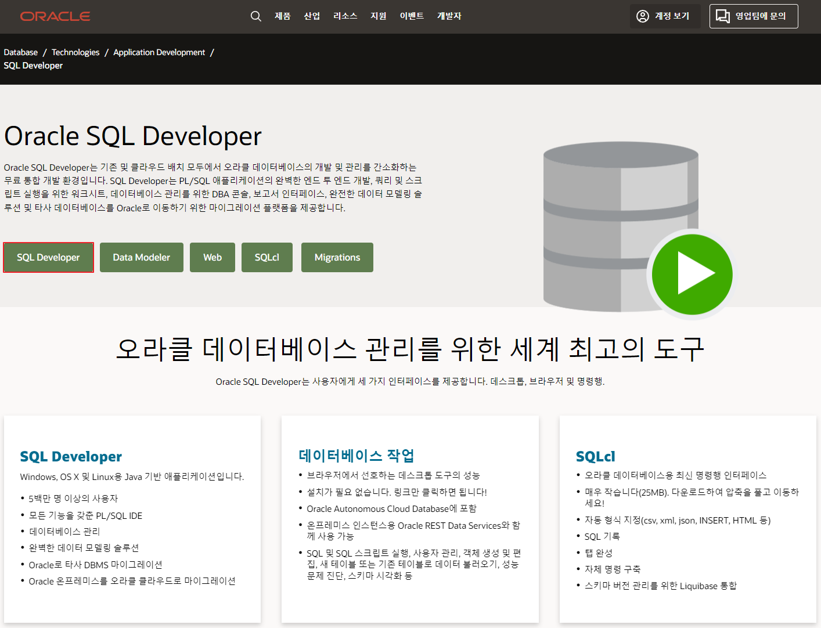Click the chat icon on sales contact button
Viewport: 821px width, 628px height.
click(723, 16)
